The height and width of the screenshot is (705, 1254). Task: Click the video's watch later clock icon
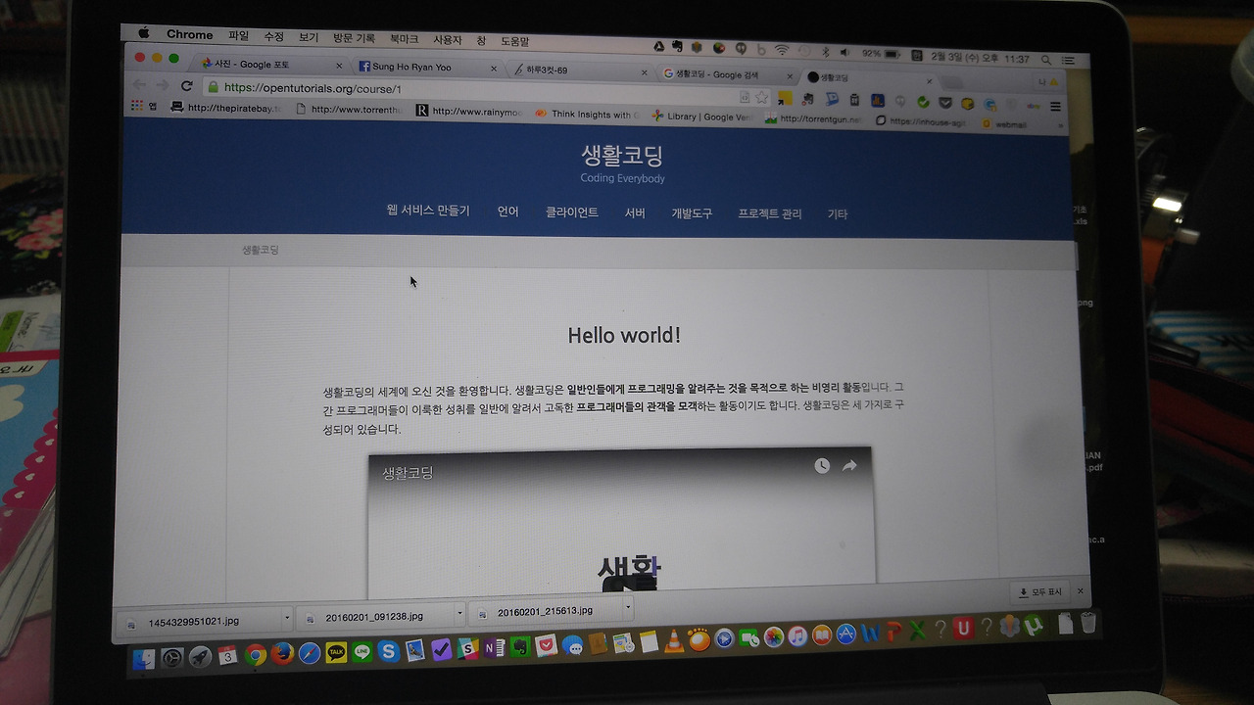pyautogui.click(x=822, y=466)
